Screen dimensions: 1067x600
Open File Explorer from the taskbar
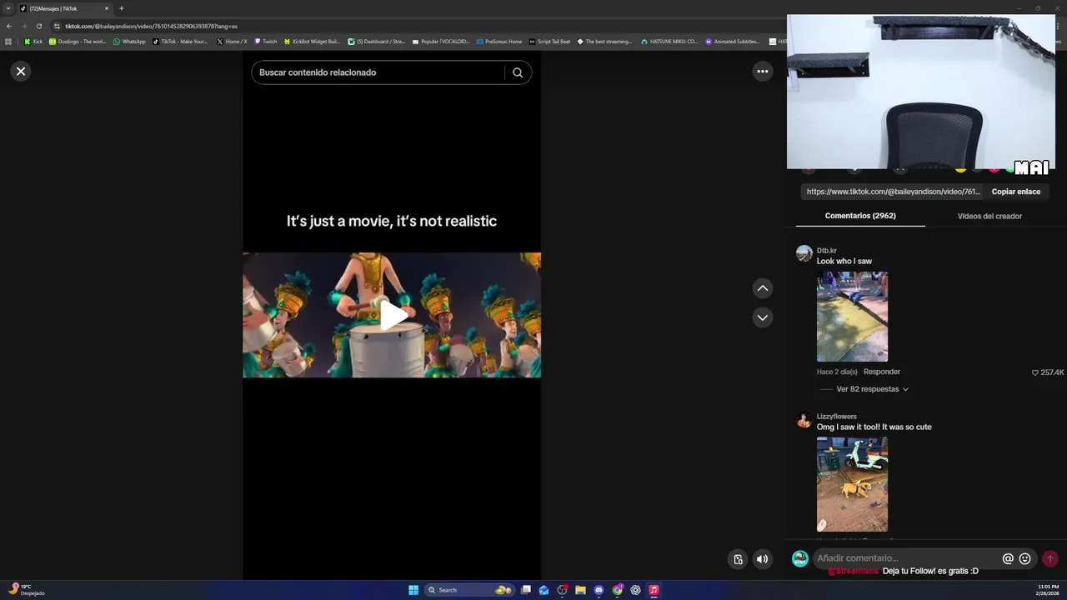[581, 590]
